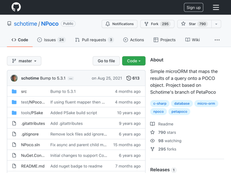The height and width of the screenshot is (173, 231).
Task: Show more repository tabs via the ellipsis
Action: click(x=217, y=40)
